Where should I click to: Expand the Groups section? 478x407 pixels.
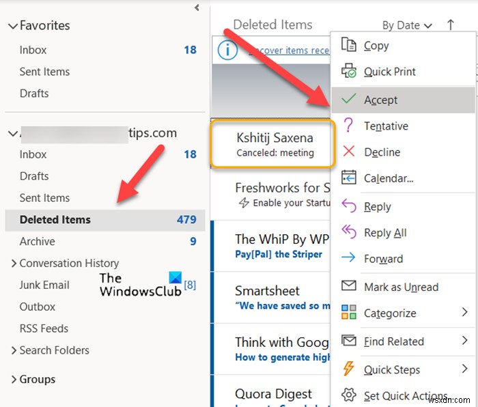coord(14,379)
